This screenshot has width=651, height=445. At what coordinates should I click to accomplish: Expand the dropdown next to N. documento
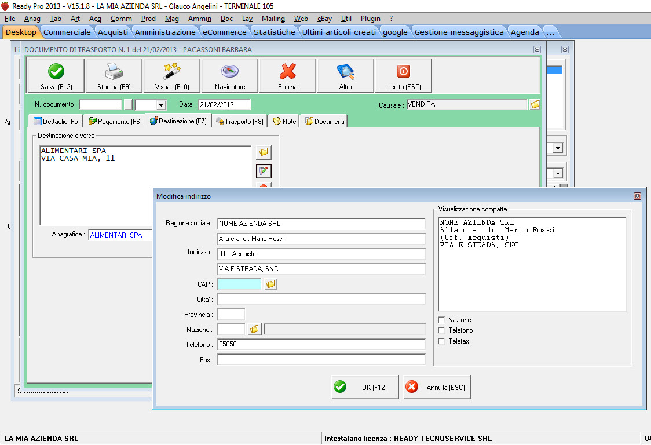[161, 105]
